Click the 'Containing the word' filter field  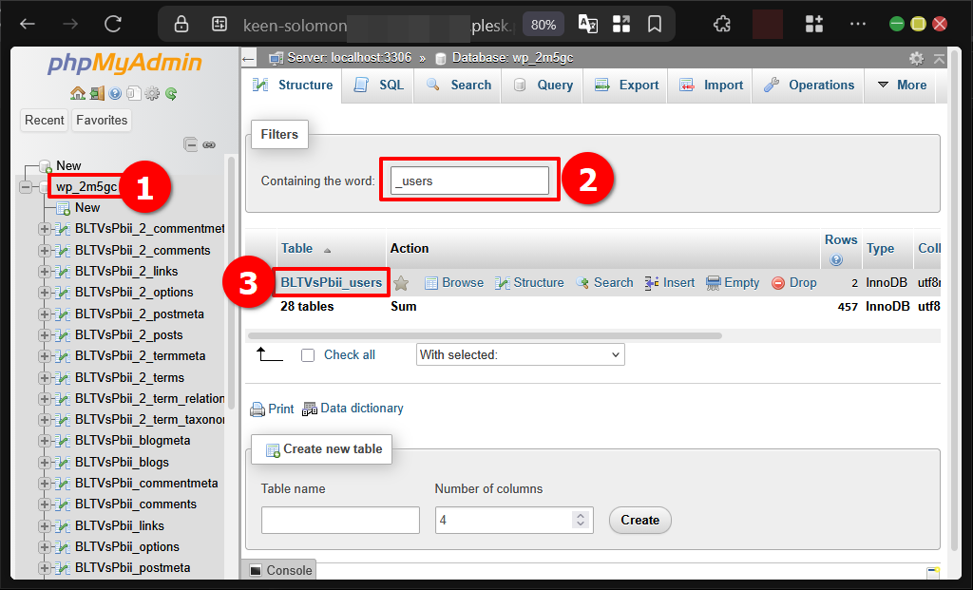(469, 181)
